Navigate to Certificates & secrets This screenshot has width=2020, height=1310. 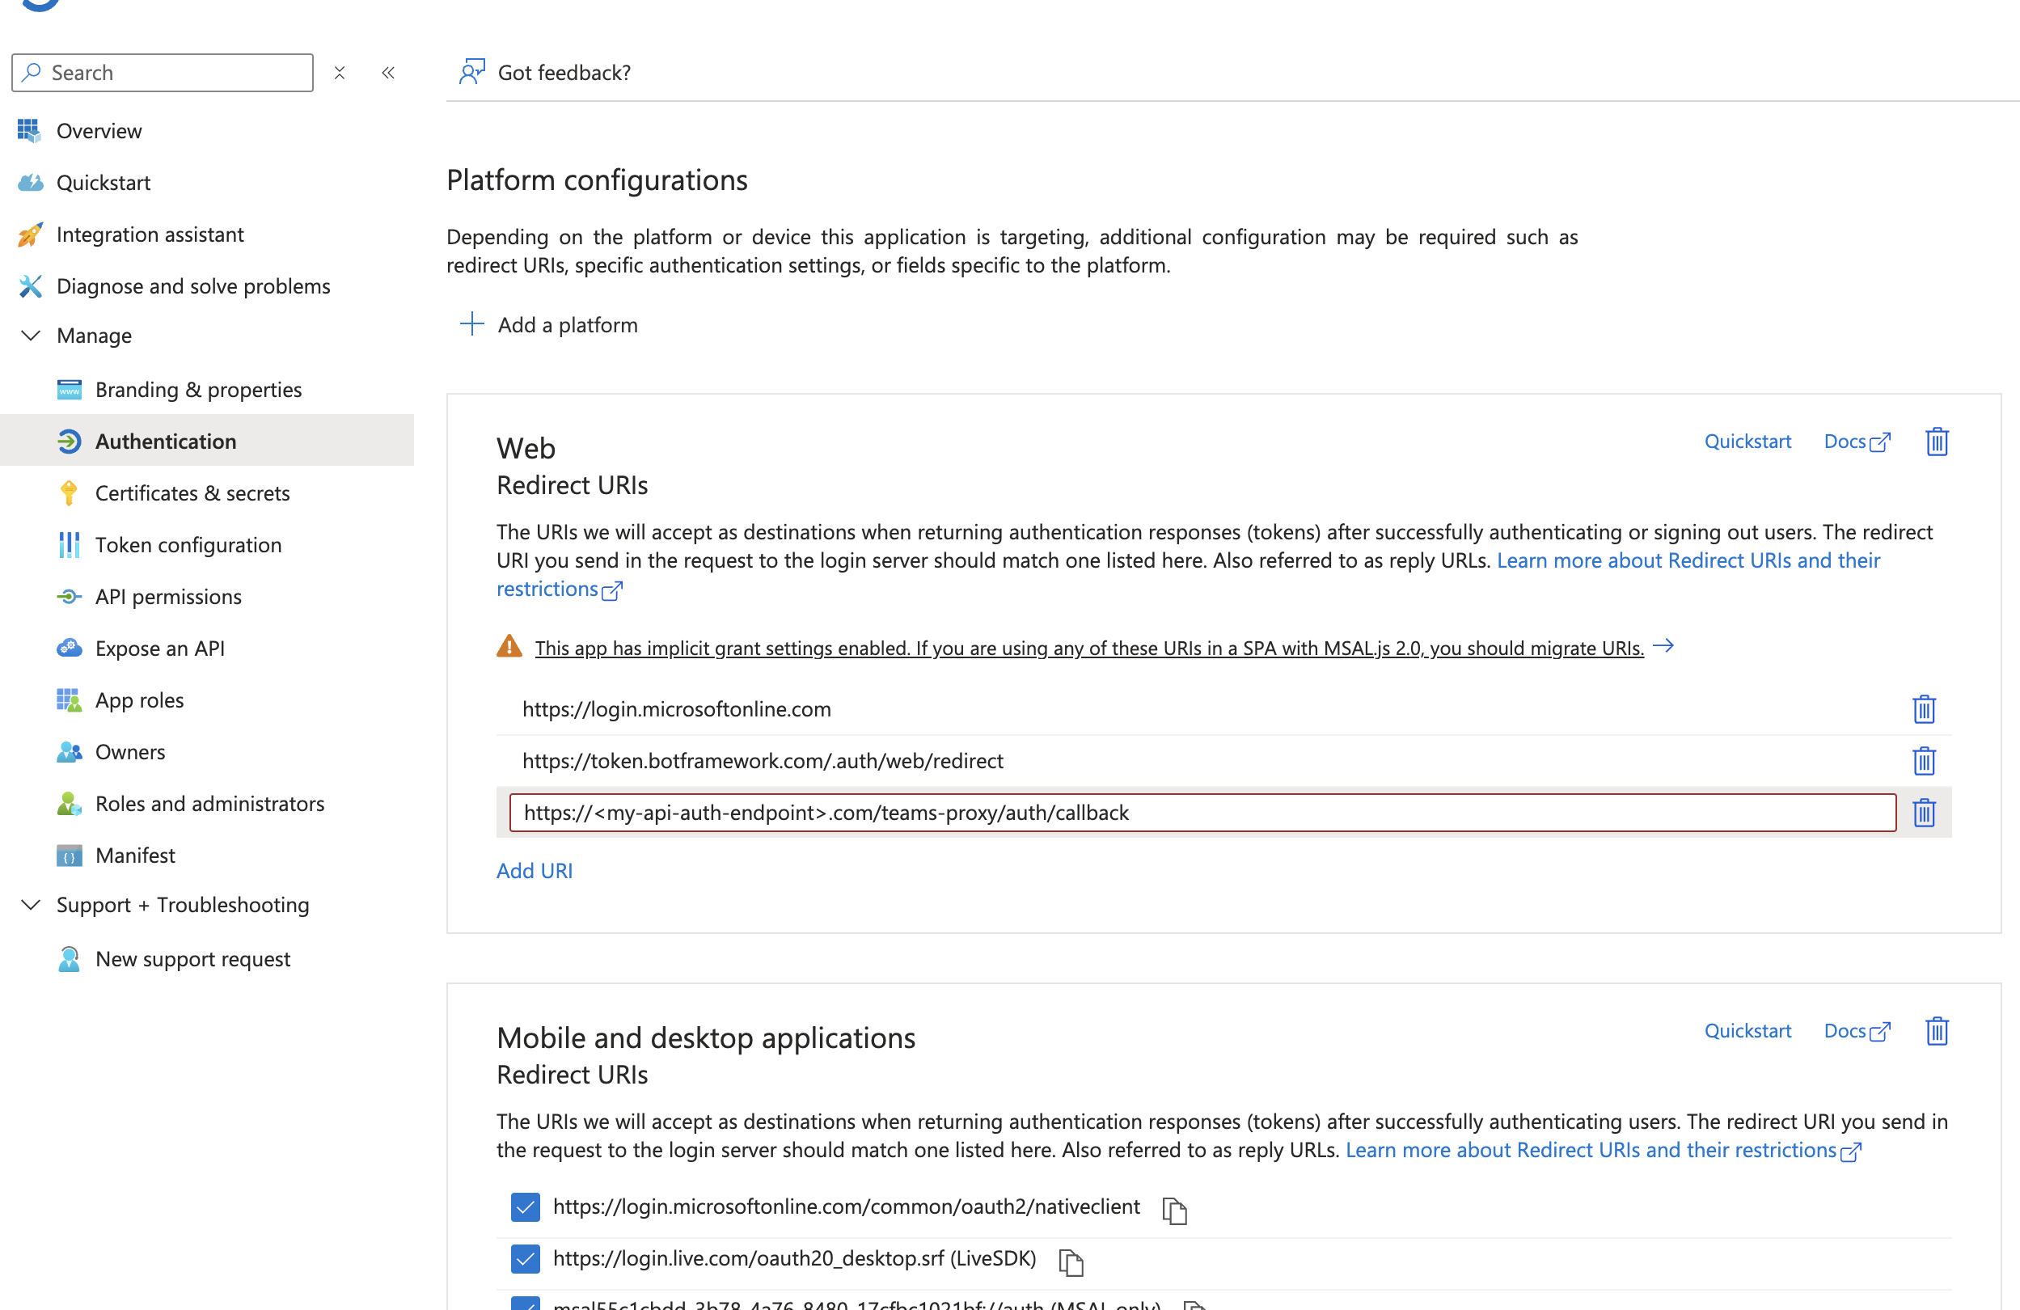click(x=192, y=492)
